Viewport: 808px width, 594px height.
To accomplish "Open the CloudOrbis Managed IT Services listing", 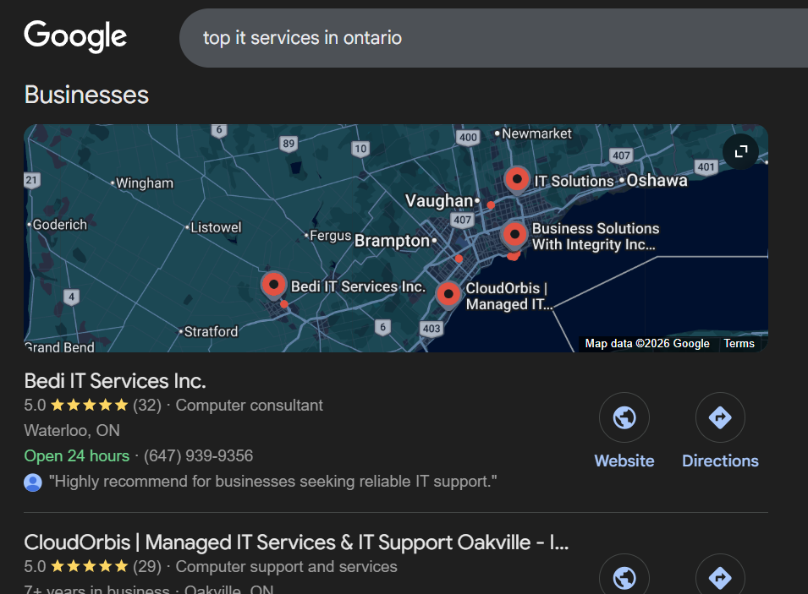I will coord(296,542).
